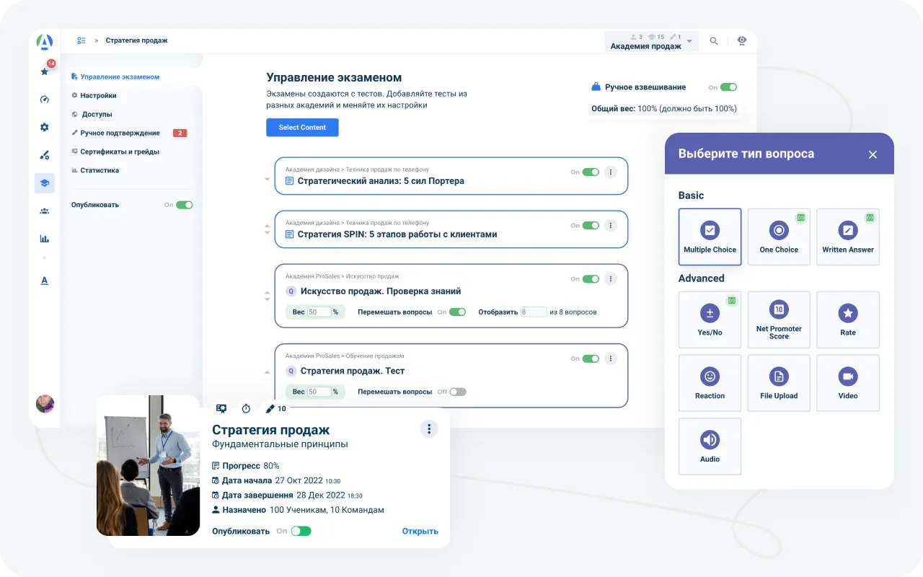This screenshot has height=577, width=923.
Task: Choose the Audio question type
Action: coord(710,446)
